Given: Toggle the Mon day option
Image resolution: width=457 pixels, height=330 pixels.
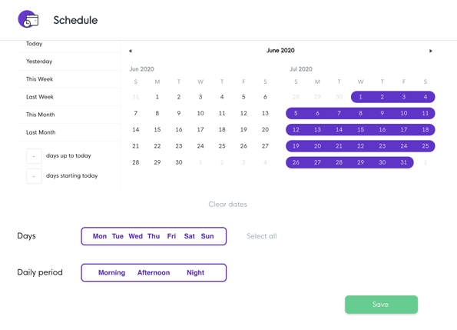Looking at the screenshot, I should 100,236.
